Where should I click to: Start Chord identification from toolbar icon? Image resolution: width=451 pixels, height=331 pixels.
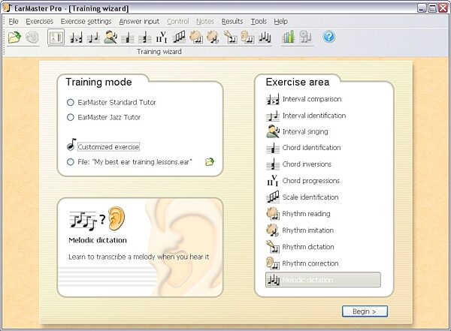pyautogui.click(x=128, y=38)
